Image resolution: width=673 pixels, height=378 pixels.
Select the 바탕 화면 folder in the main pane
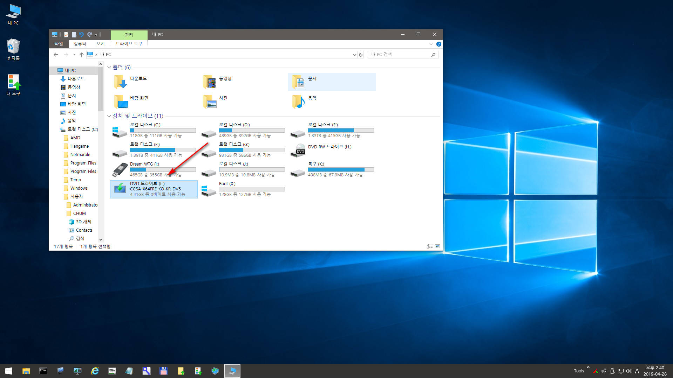154,101
